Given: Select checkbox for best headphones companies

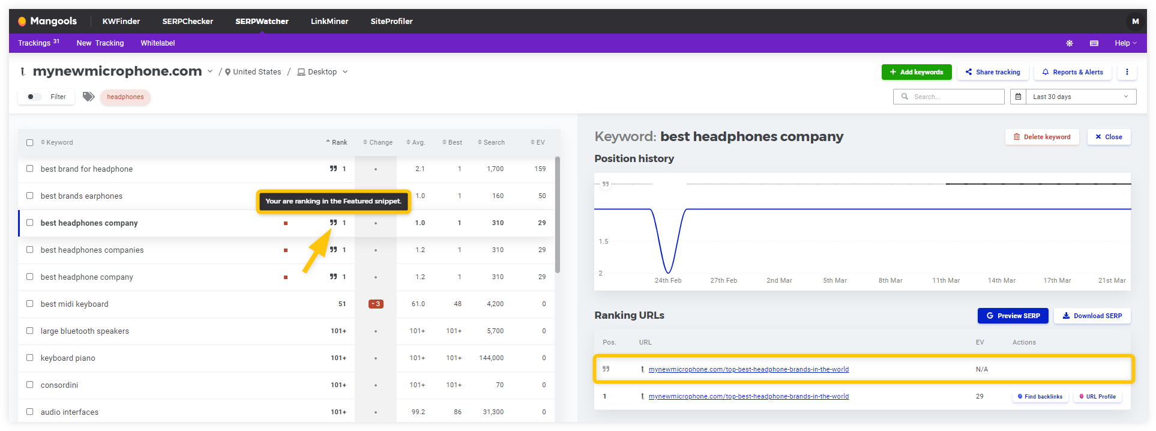Looking at the screenshot, I should click(30, 250).
